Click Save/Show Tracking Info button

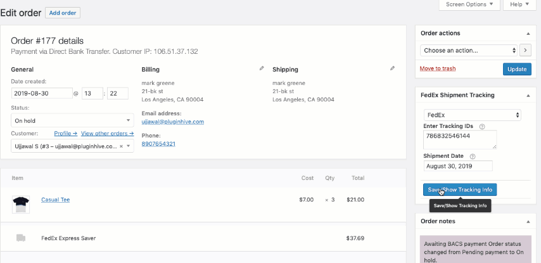click(460, 189)
